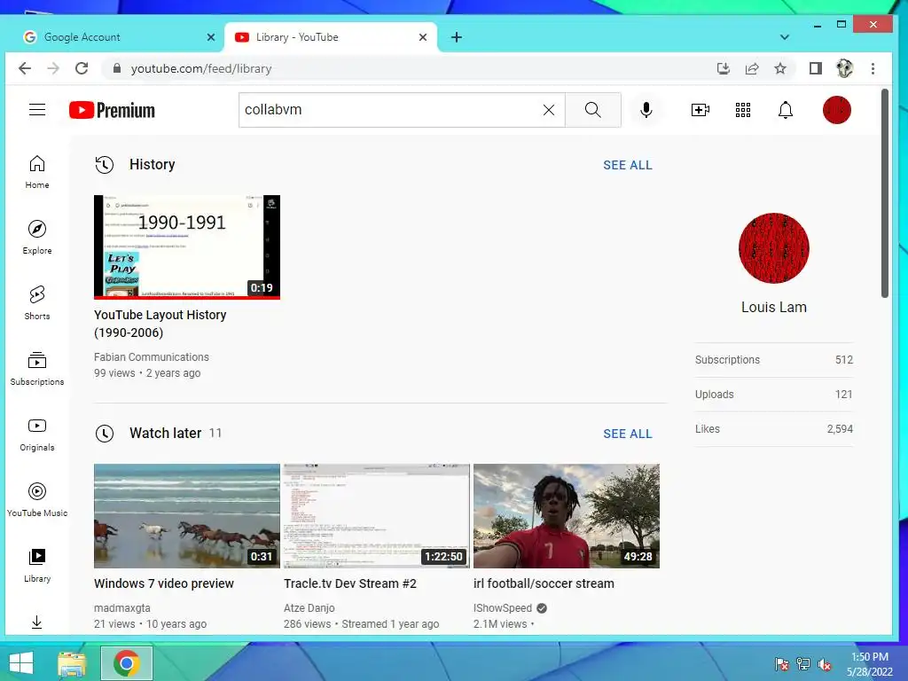The width and height of the screenshot is (908, 681).
Task: Click the Watch later heading
Action: (166, 433)
